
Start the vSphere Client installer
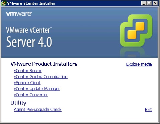coord(27,83)
